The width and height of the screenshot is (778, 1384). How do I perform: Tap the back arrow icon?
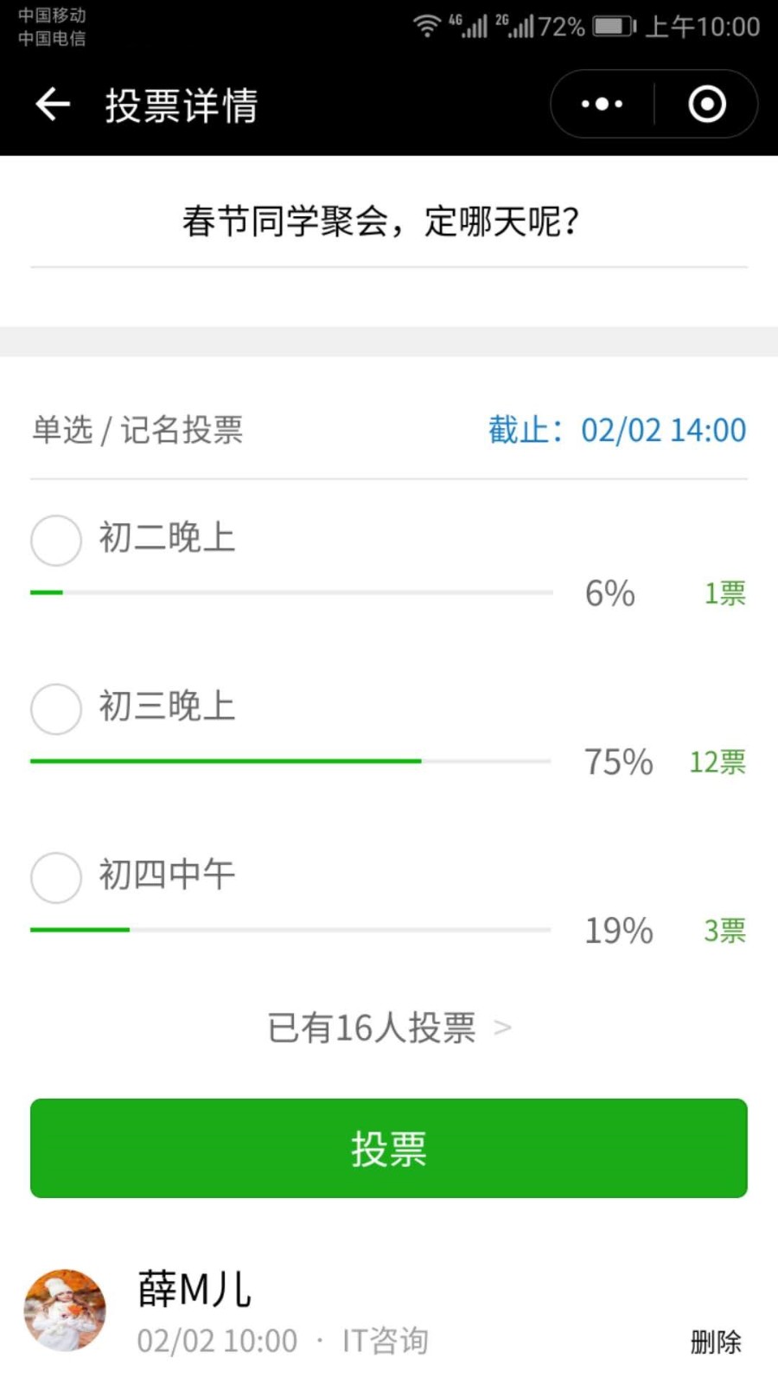52,105
